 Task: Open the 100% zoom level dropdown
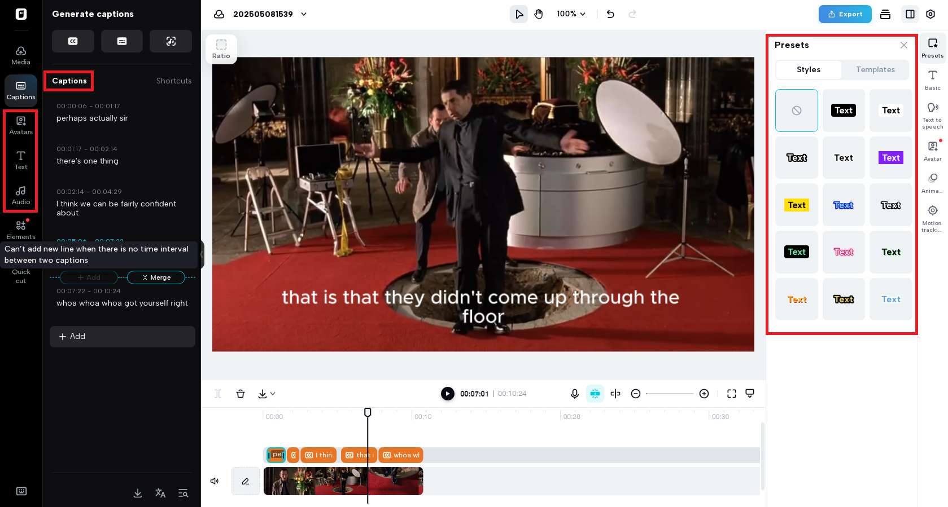(571, 14)
